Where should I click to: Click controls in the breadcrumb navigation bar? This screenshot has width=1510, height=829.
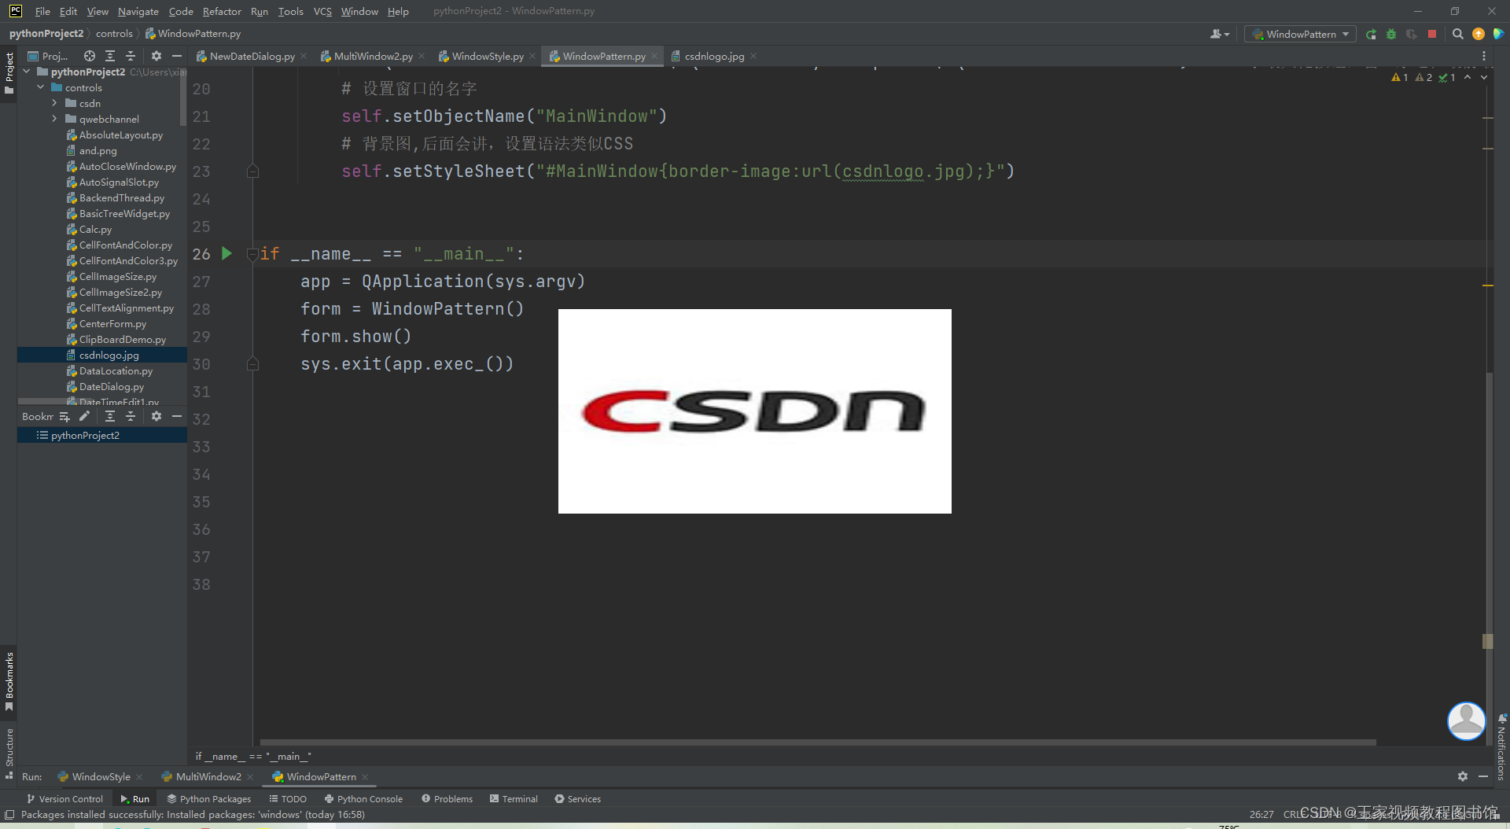(x=114, y=33)
